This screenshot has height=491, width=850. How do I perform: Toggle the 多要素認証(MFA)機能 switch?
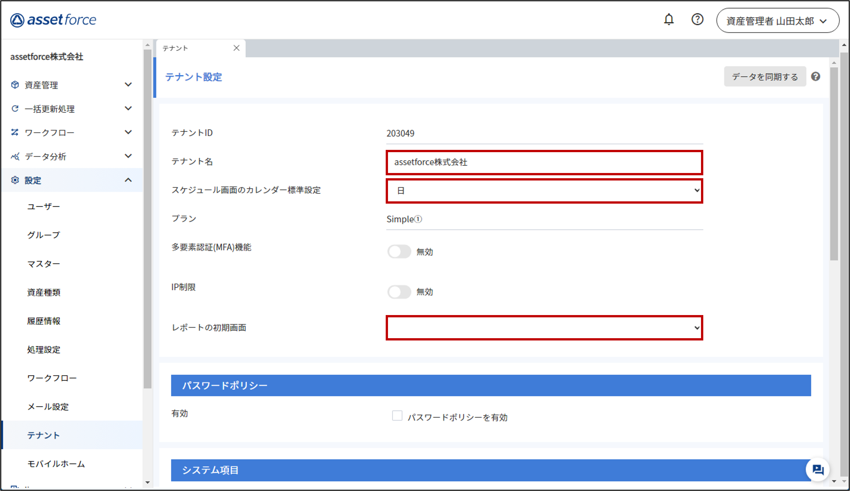[399, 252]
